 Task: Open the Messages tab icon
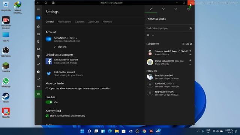click(176, 9)
